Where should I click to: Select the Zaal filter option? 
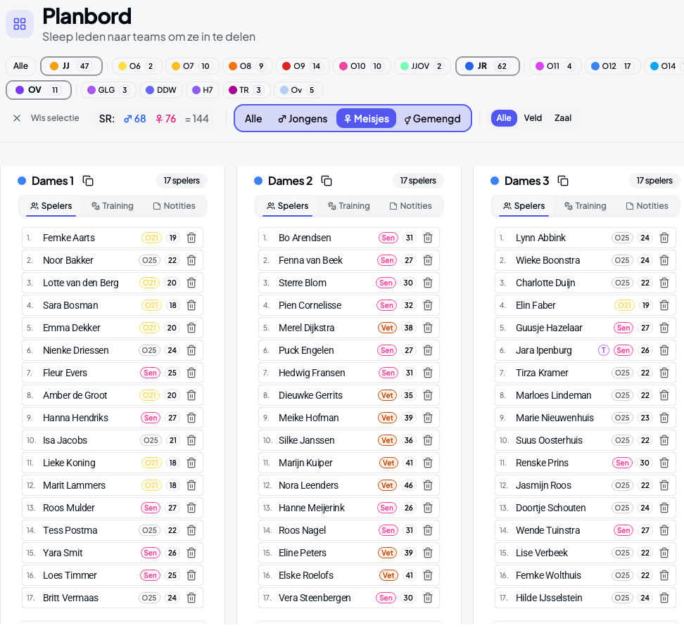(x=563, y=118)
